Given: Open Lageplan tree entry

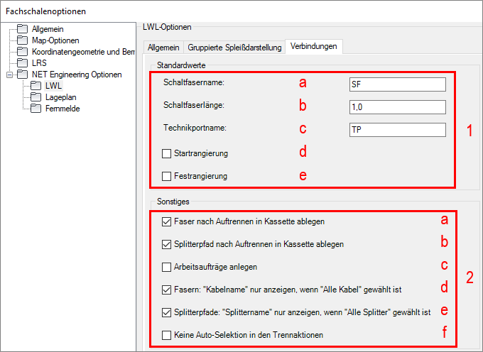Looking at the screenshot, I should point(60,97).
